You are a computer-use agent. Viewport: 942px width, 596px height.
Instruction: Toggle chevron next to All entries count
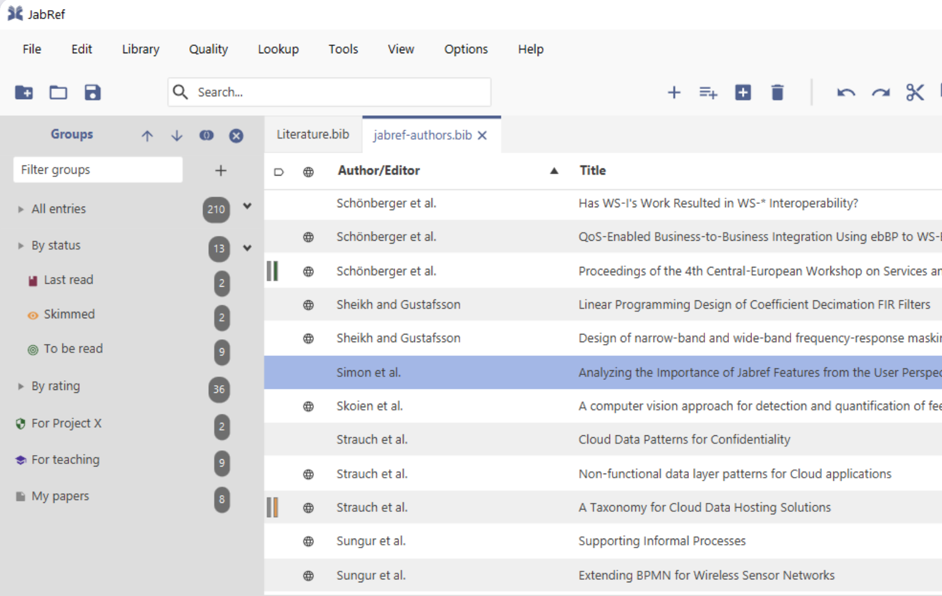247,207
